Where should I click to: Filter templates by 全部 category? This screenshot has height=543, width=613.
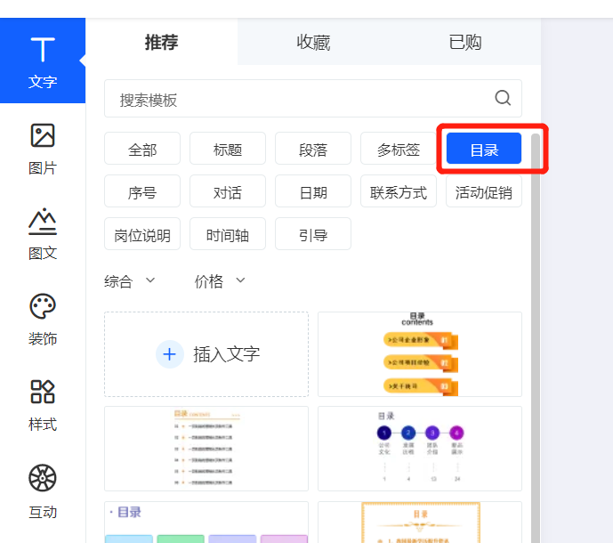coord(142,150)
